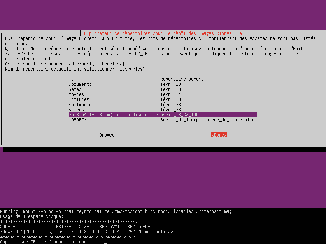Viewport: 326px width, 244px height.
Task: Select the Videos directory row
Action: (163, 110)
